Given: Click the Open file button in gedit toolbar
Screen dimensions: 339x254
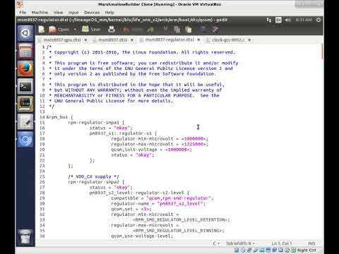Looking at the screenshot, I should 59,30.
